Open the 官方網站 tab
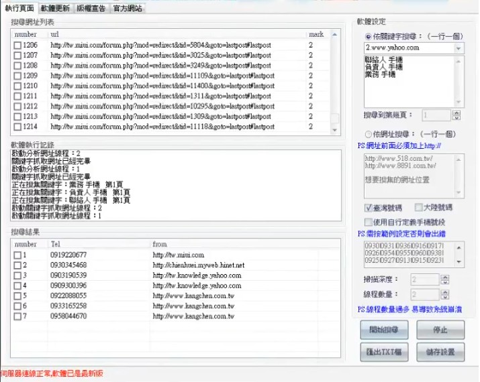Image resolution: width=480 pixels, height=382 pixels. click(x=126, y=8)
